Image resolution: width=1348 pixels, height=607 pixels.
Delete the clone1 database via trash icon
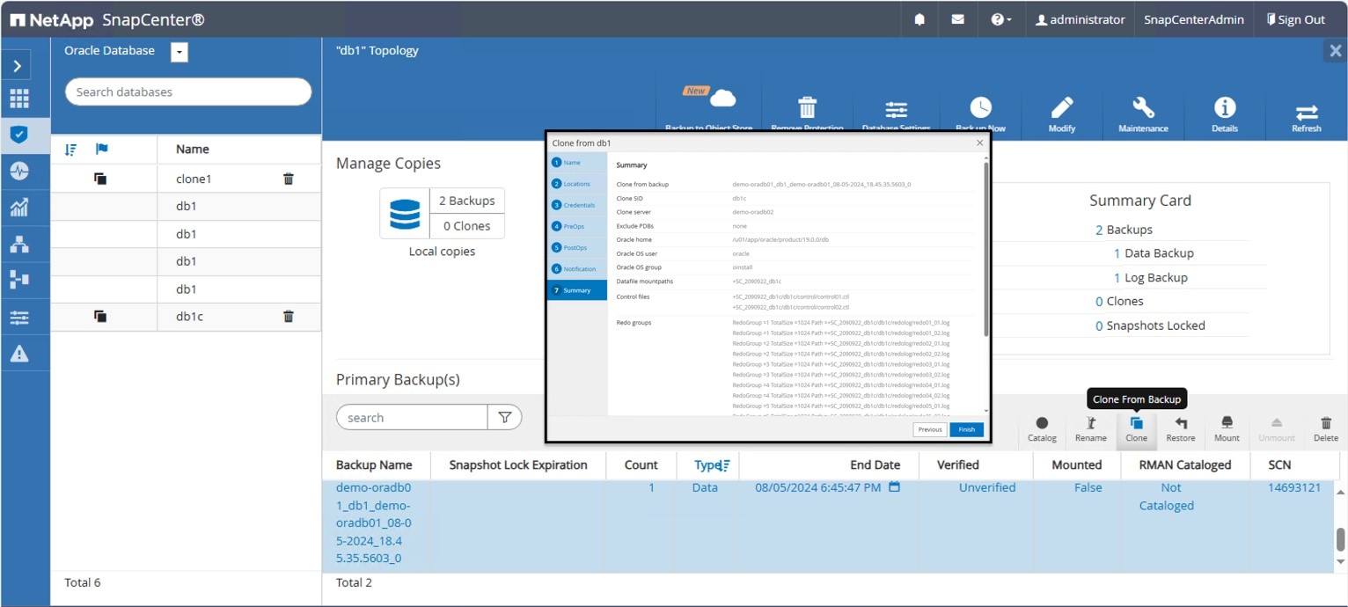tap(289, 179)
